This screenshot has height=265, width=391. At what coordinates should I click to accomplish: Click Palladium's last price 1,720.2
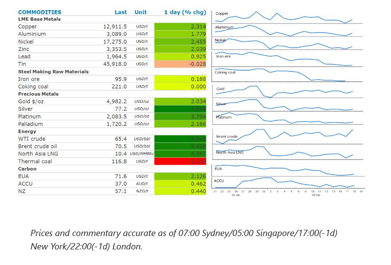(x=117, y=124)
